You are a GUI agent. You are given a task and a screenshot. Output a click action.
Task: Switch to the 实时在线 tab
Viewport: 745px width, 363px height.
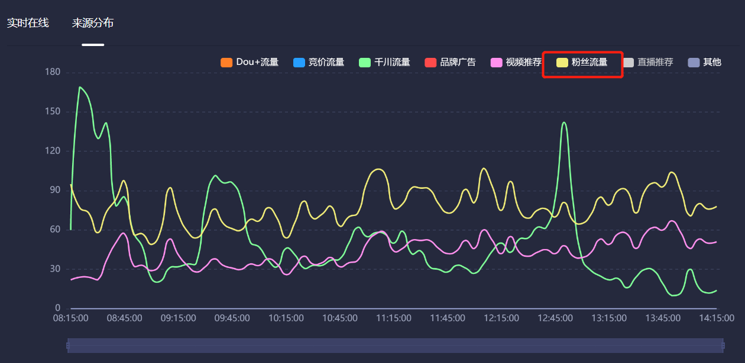tap(27, 23)
